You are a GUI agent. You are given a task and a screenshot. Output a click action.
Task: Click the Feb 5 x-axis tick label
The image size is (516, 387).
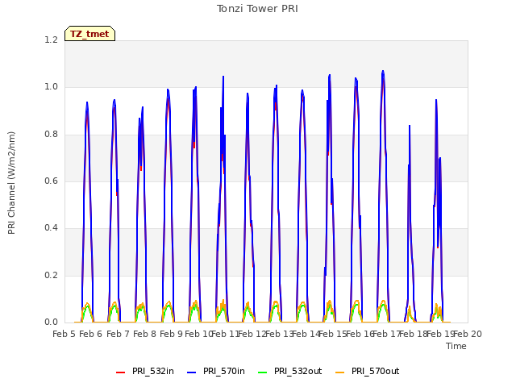(x=64, y=334)
